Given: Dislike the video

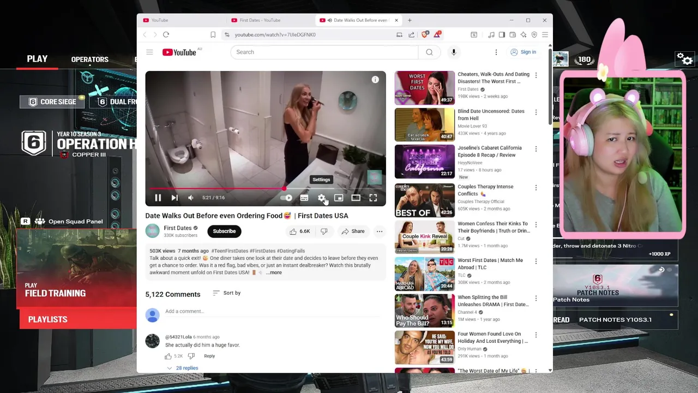Looking at the screenshot, I should (324, 231).
